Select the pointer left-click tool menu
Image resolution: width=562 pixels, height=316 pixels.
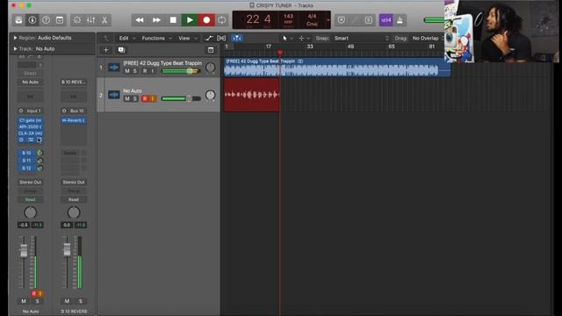pos(287,38)
